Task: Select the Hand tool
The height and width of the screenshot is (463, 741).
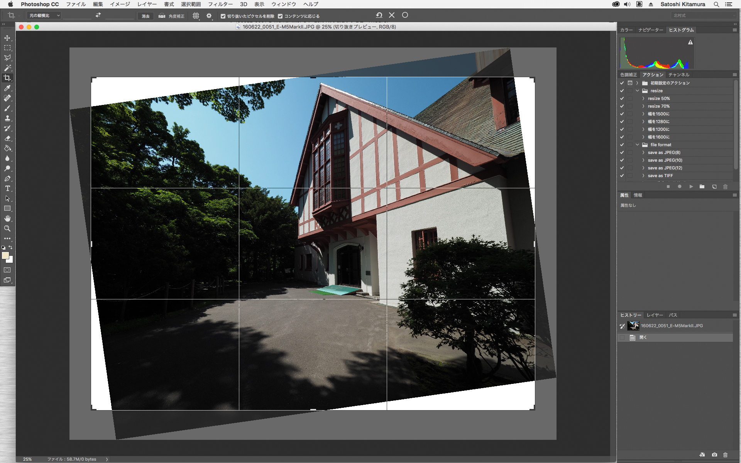Action: [7, 218]
